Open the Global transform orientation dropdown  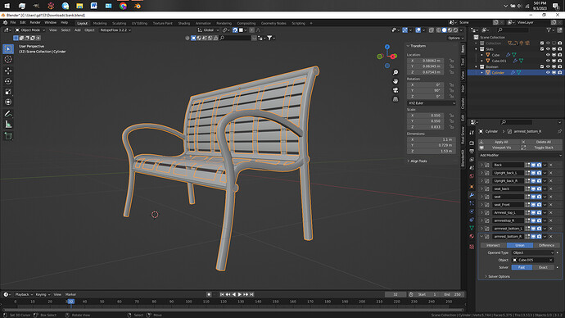point(208,30)
